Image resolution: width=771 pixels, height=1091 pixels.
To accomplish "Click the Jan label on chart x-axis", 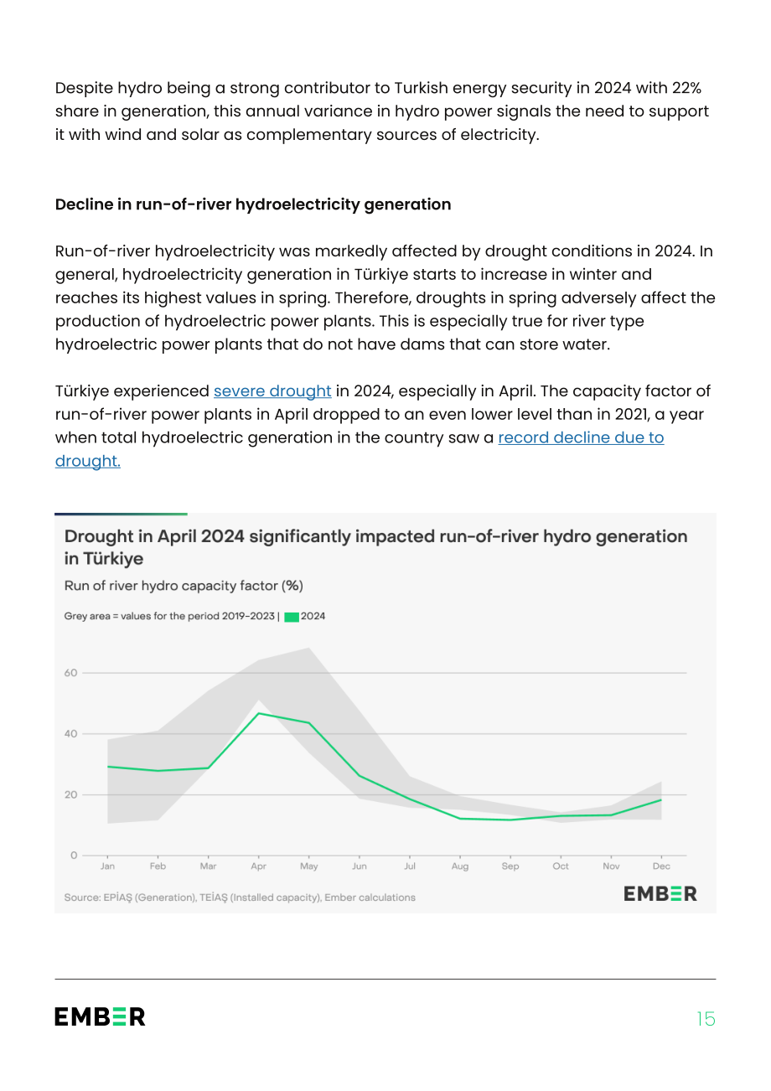I will pos(108,866).
